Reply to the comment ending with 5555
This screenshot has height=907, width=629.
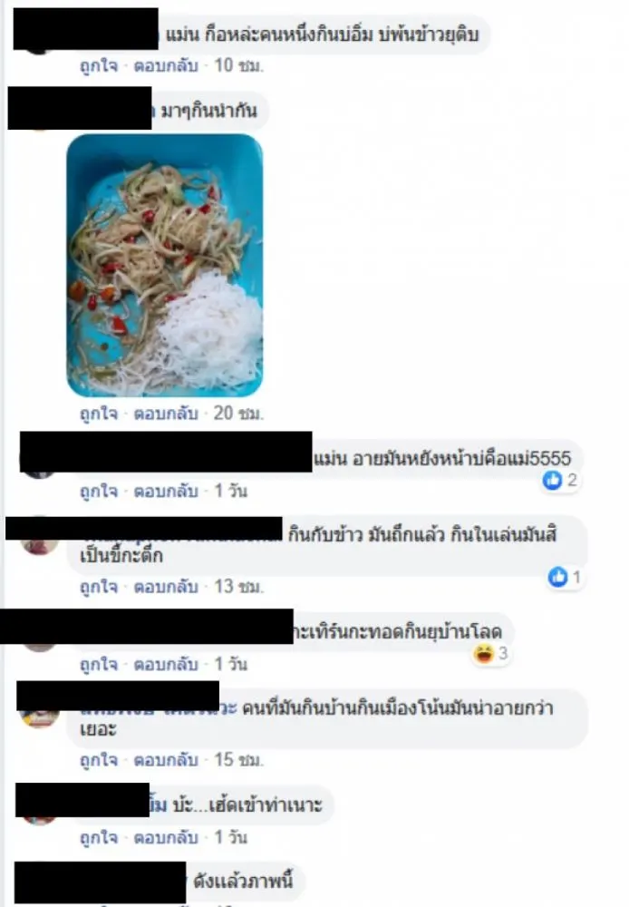click(166, 491)
